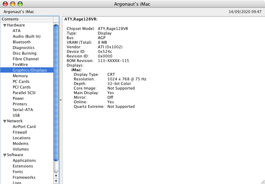Collapse the Network category triangle
The image size is (265, 184).
tap(5, 121)
